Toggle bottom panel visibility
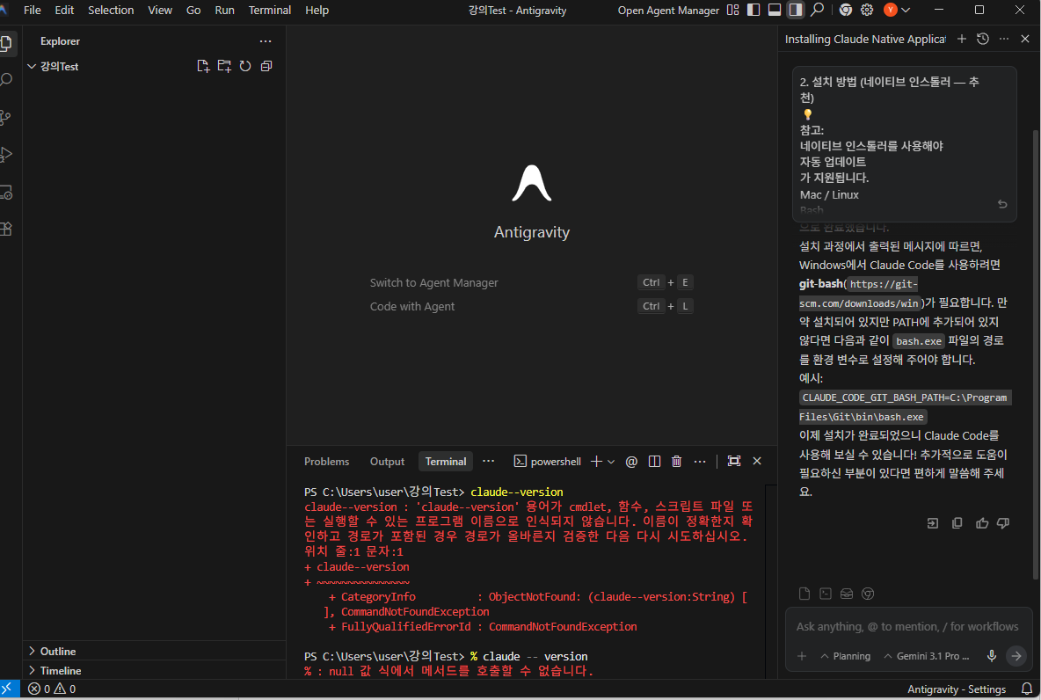Viewport: 1041px width, 700px height. (x=774, y=10)
